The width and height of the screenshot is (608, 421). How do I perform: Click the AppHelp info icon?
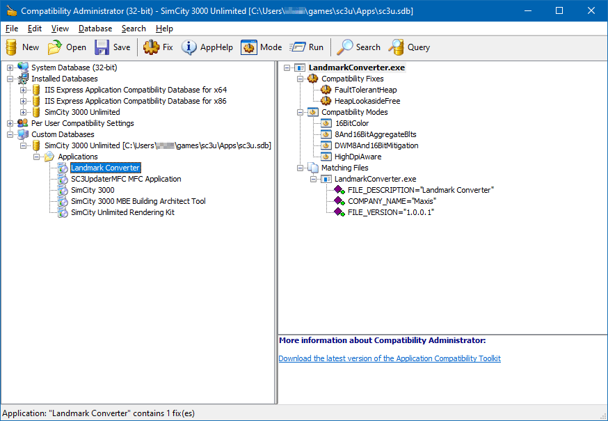pos(189,47)
